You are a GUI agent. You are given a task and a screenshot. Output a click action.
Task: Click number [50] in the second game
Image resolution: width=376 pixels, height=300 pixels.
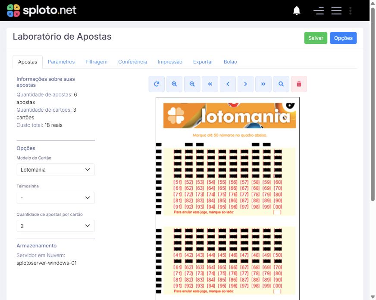pos(278,255)
